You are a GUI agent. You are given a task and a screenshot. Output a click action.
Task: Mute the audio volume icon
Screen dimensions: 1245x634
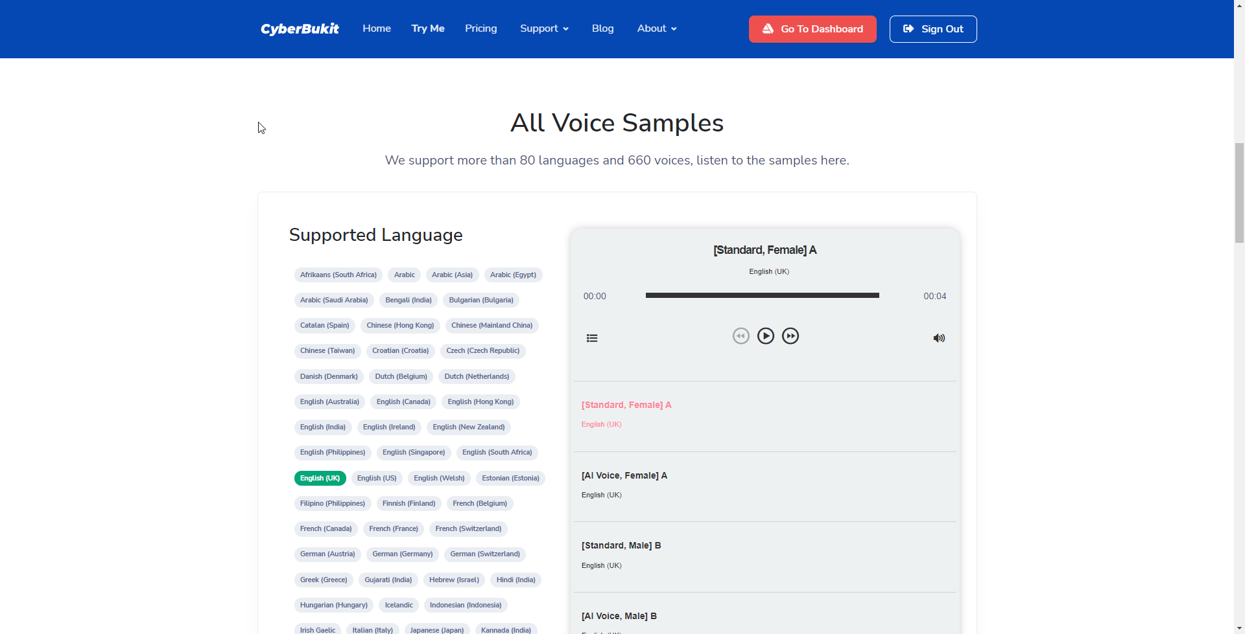(939, 338)
